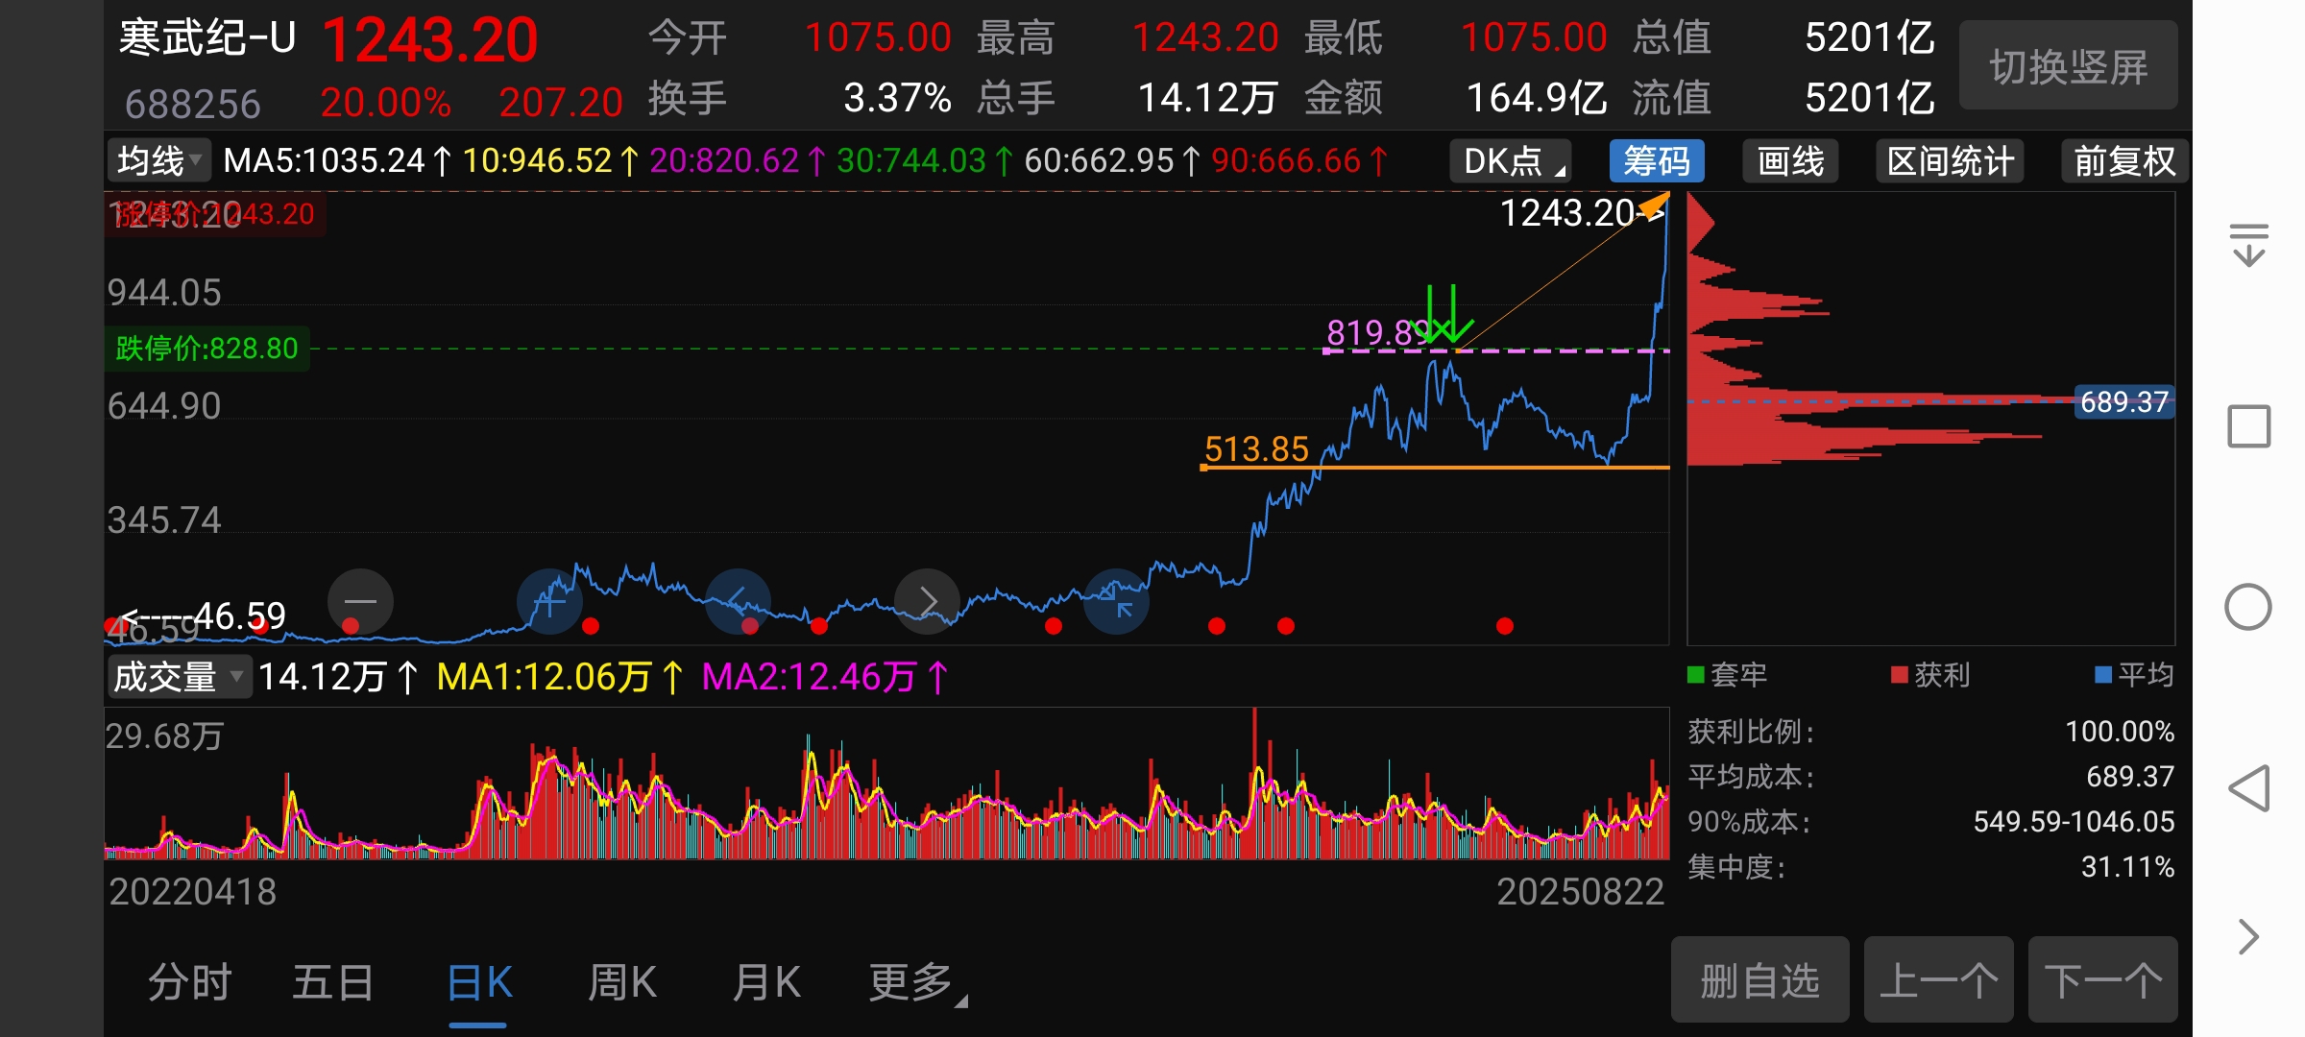Select the 月K monthly candlestick tab
The height and width of the screenshot is (1037, 2305).
click(x=766, y=982)
